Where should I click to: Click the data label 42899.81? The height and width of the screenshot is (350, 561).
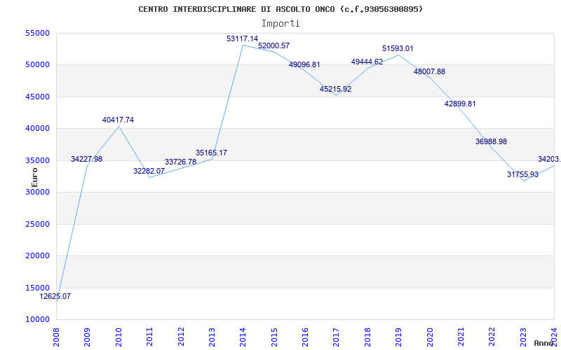tap(460, 104)
